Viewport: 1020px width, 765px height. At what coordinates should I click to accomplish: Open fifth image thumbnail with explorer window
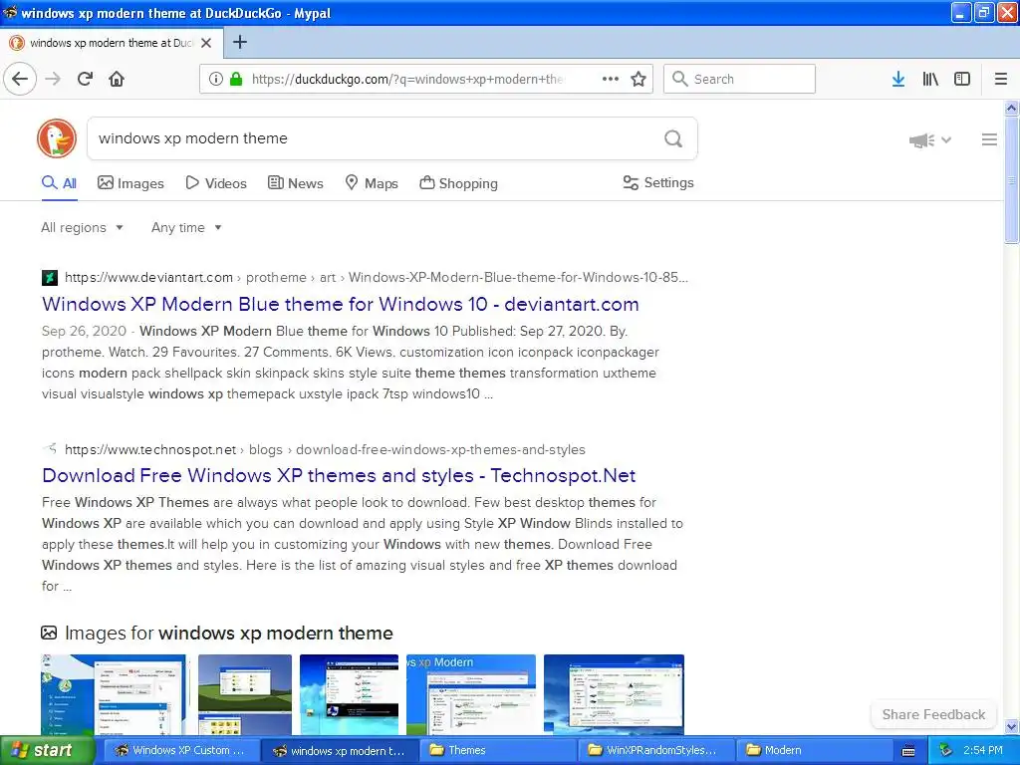pos(614,694)
